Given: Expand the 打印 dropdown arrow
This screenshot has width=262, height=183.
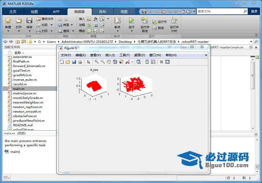Looking at the screenshot, I should click(51, 31).
